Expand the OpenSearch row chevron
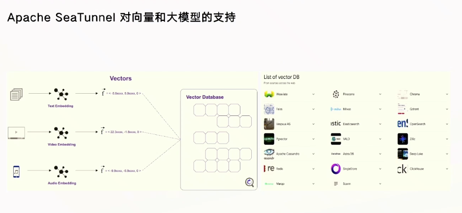This screenshot has width=462, height=213. [x=447, y=124]
